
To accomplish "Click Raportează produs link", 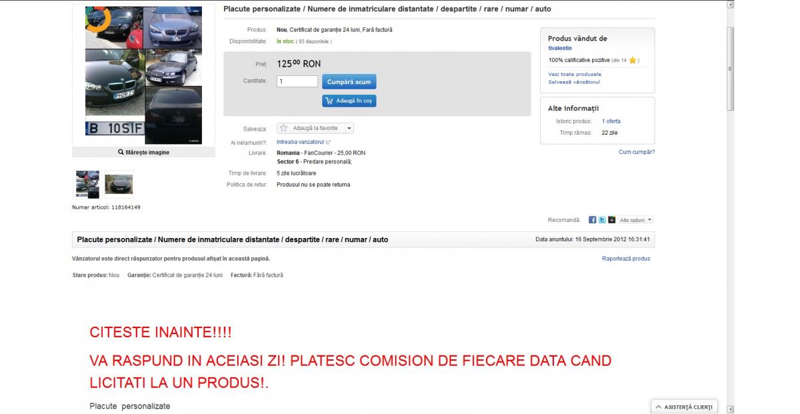I will [626, 259].
